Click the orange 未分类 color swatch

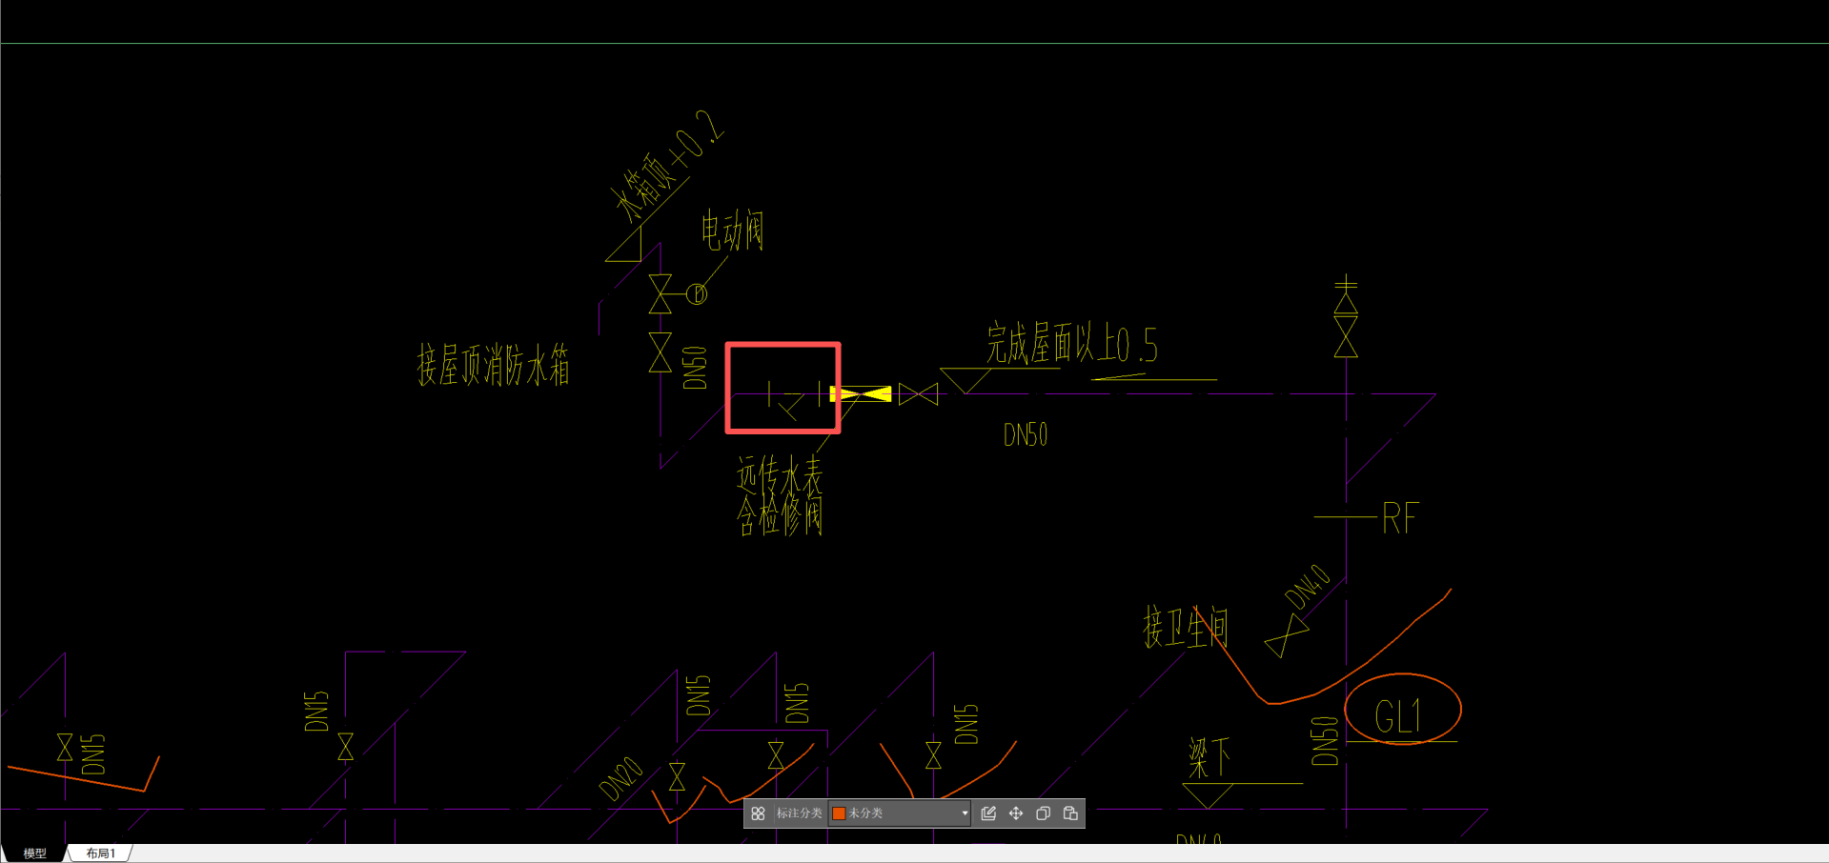839,813
